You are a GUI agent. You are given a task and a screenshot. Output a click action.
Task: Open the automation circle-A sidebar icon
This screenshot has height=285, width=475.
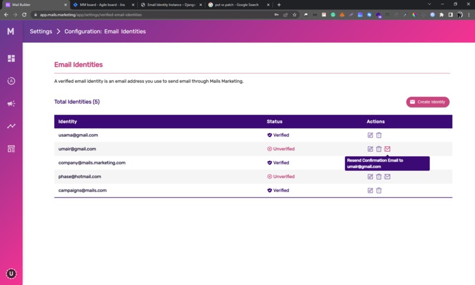(x=11, y=81)
